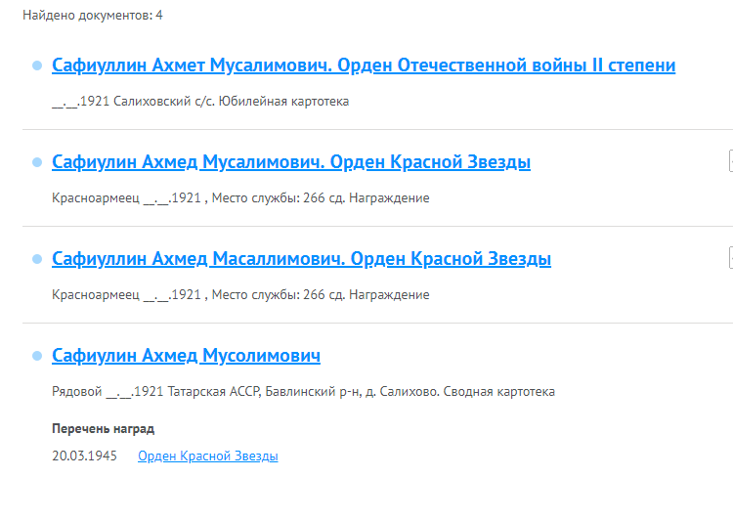Viewport: 733px width, 521px height.
Task: Open Сафиулин Ахмед Мусалимович Орден Красной Звезды
Action: (290, 162)
